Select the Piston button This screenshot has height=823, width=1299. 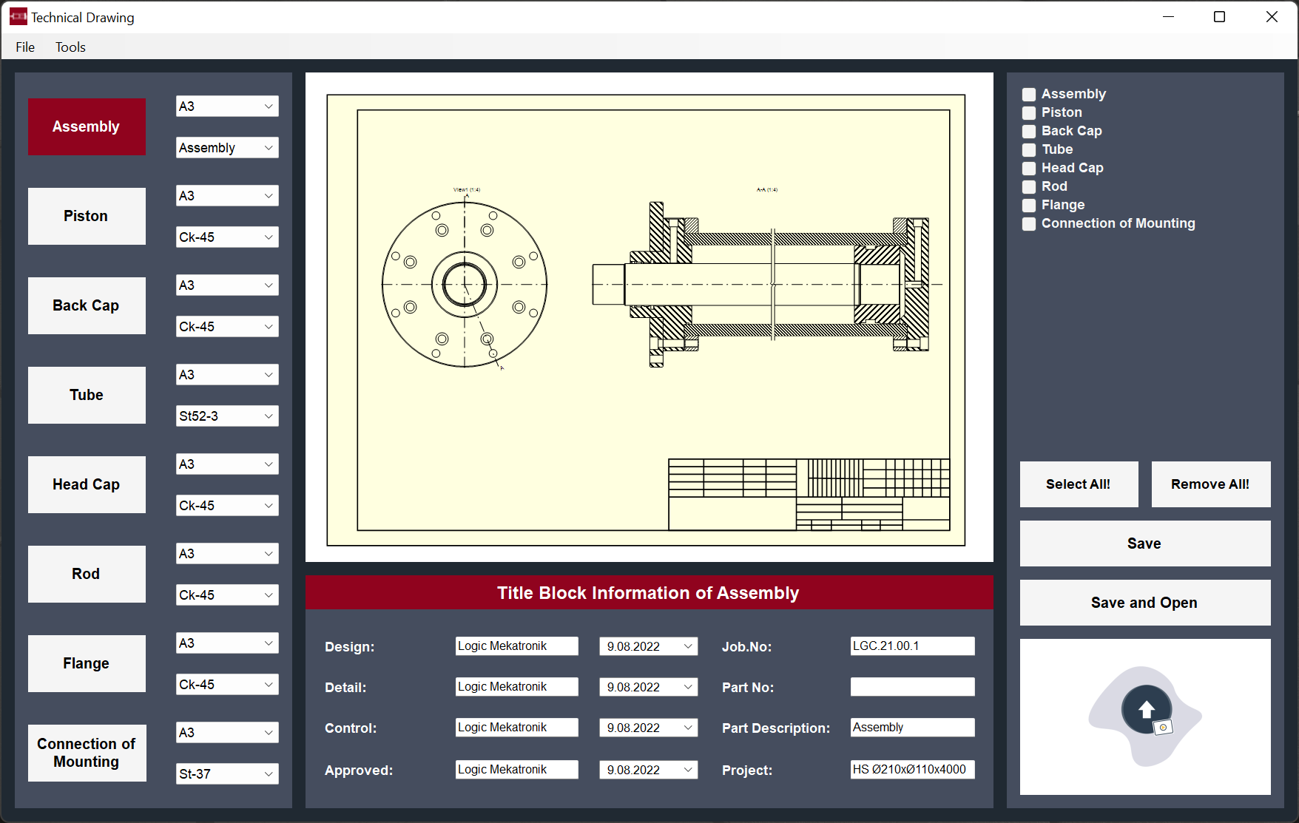tap(87, 216)
